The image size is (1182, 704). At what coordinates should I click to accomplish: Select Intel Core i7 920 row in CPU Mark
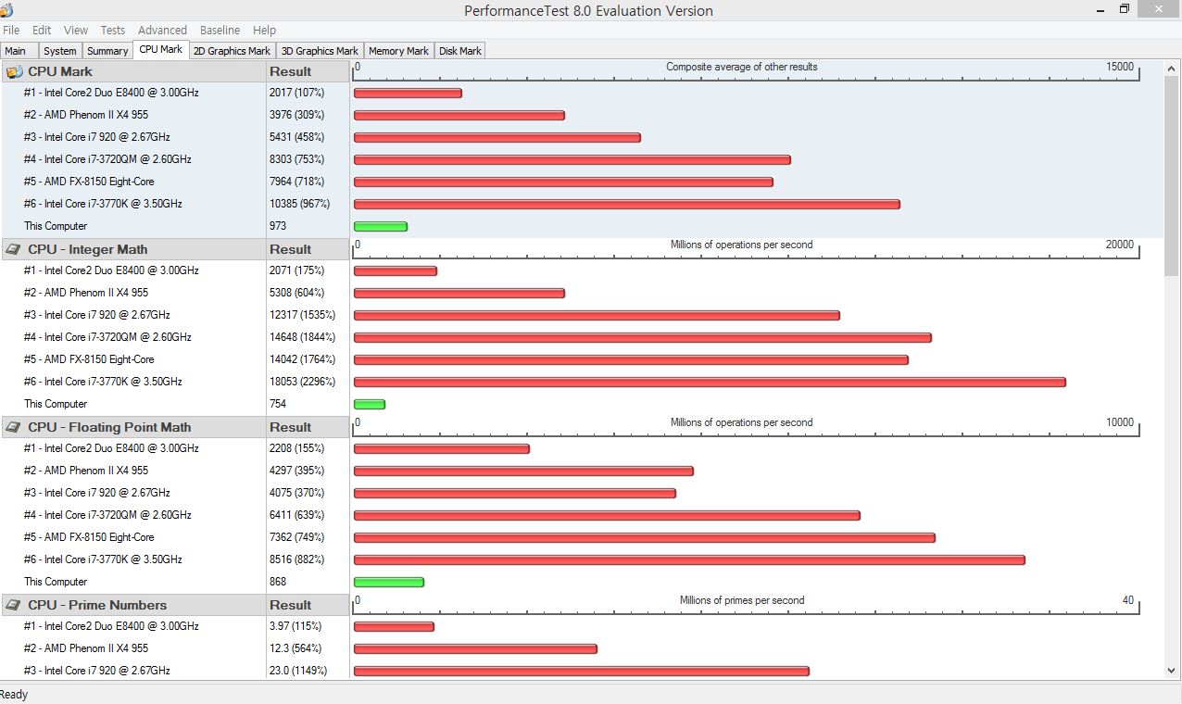coord(97,137)
